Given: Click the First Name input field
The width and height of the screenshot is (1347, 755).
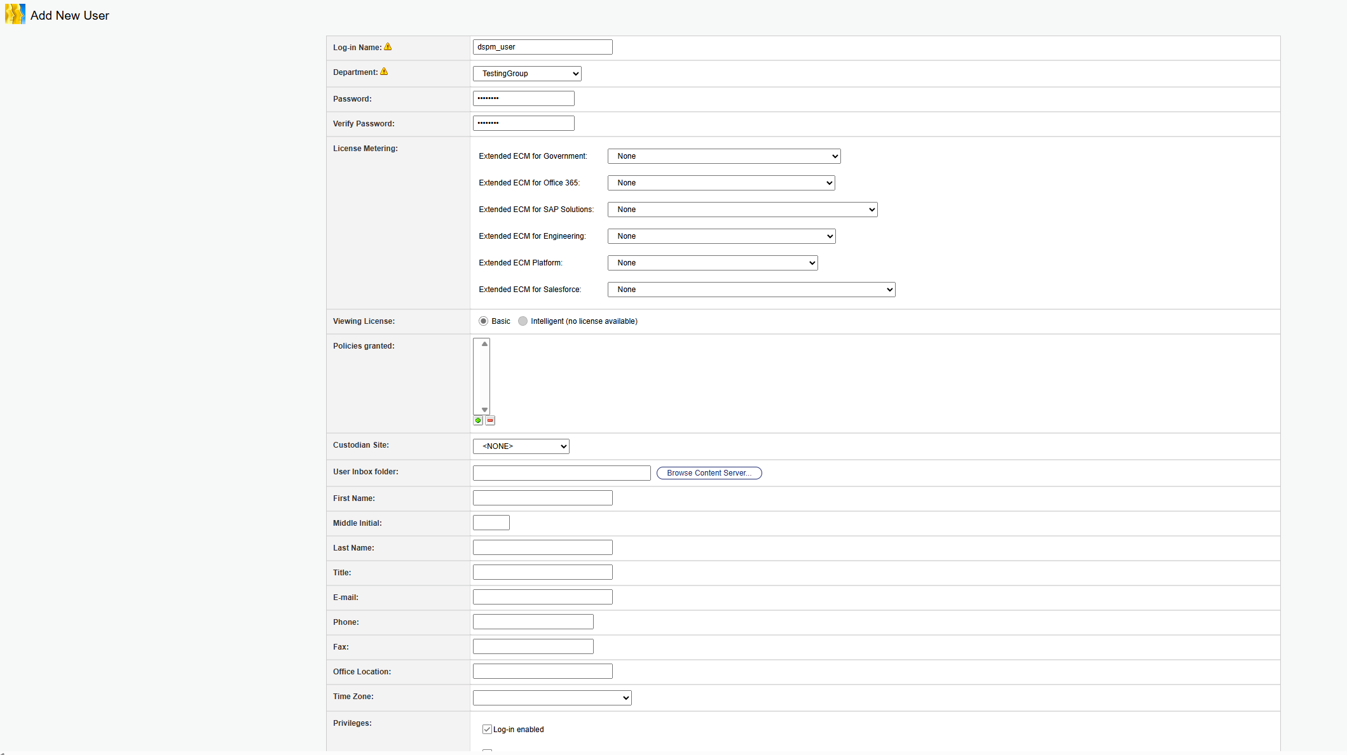Looking at the screenshot, I should [x=542, y=498].
